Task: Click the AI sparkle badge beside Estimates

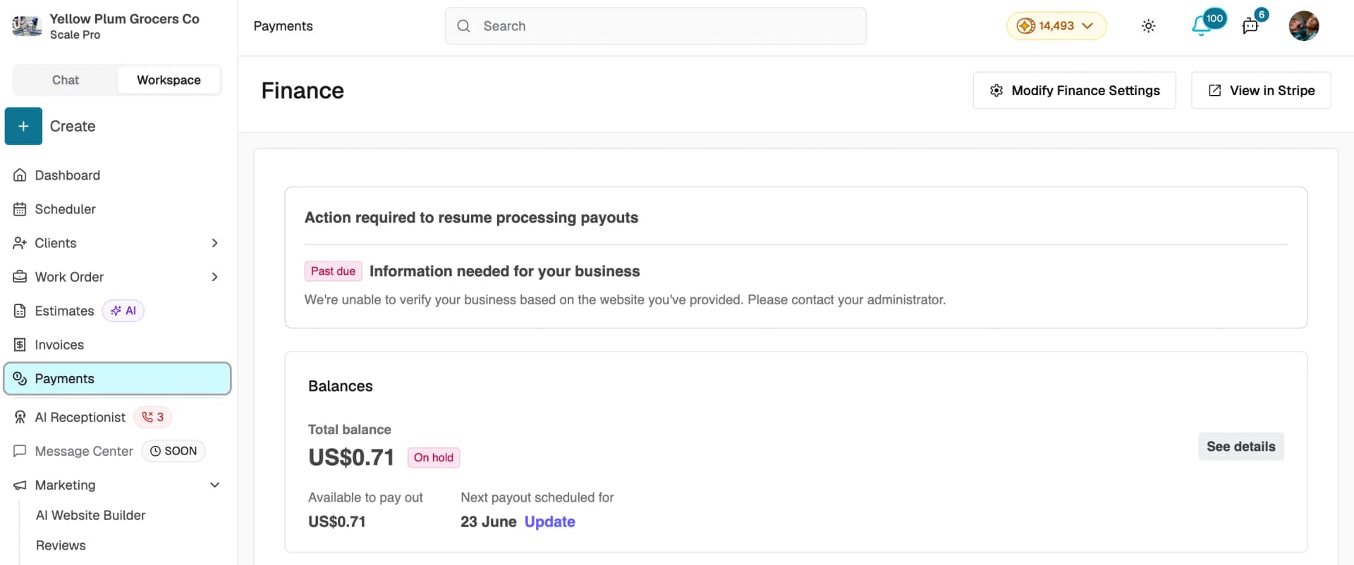Action: click(123, 311)
